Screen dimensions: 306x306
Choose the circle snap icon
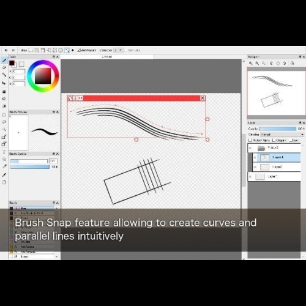(x=61, y=50)
